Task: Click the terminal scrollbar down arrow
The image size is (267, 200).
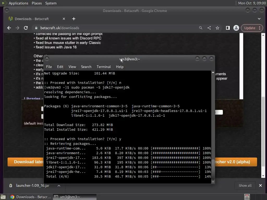Action: click(213, 182)
